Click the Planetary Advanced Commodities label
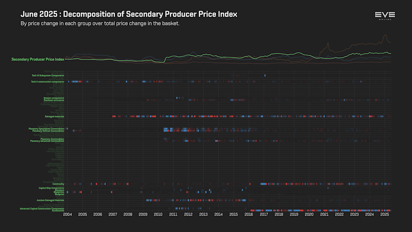 tap(47, 141)
